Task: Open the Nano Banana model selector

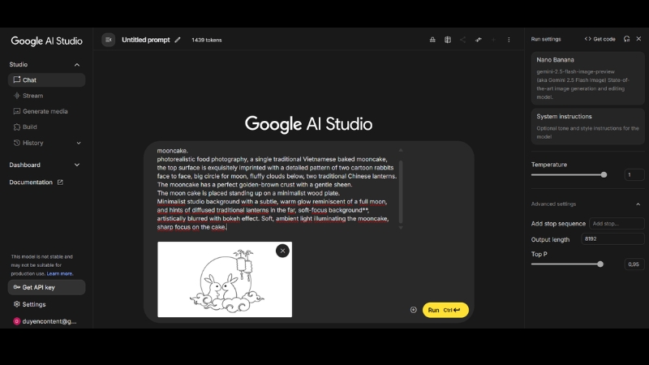Action: (x=587, y=78)
